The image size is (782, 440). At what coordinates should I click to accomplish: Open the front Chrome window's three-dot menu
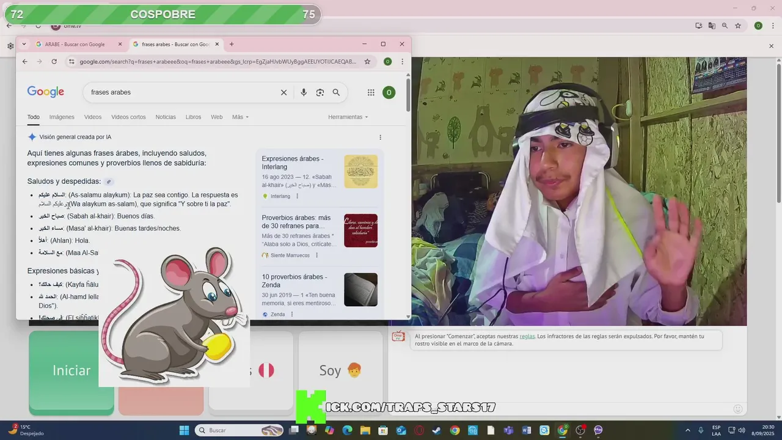402,62
